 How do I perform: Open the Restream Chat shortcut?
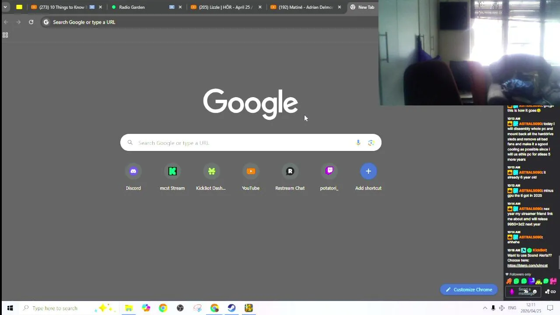coord(290,177)
